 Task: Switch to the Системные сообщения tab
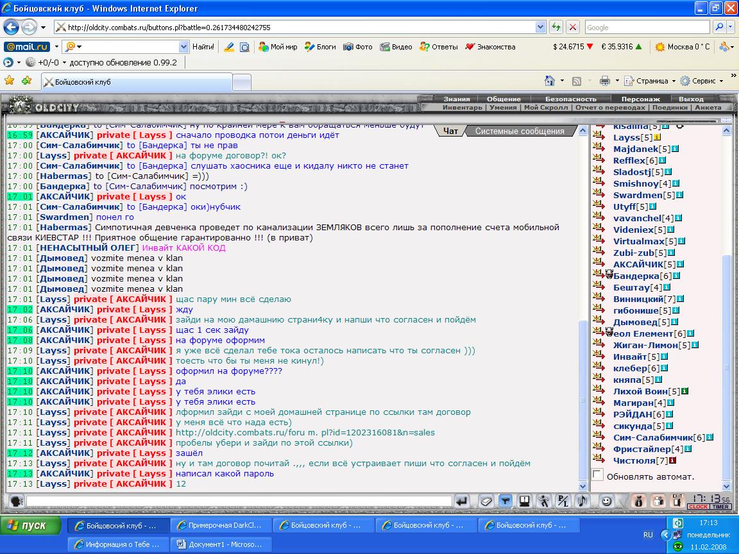click(x=520, y=131)
